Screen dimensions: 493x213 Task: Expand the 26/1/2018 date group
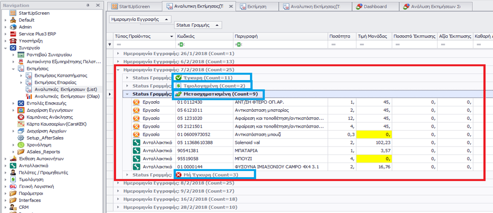click(118, 54)
